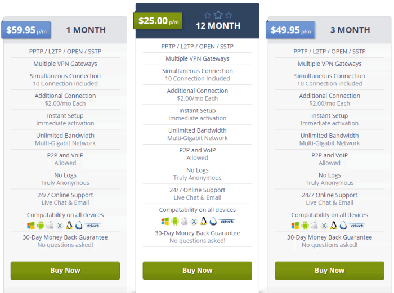This screenshot has height=293, width=394.
Task: Click Linux penguin icon in 1 Month plan
Action: 69,226
